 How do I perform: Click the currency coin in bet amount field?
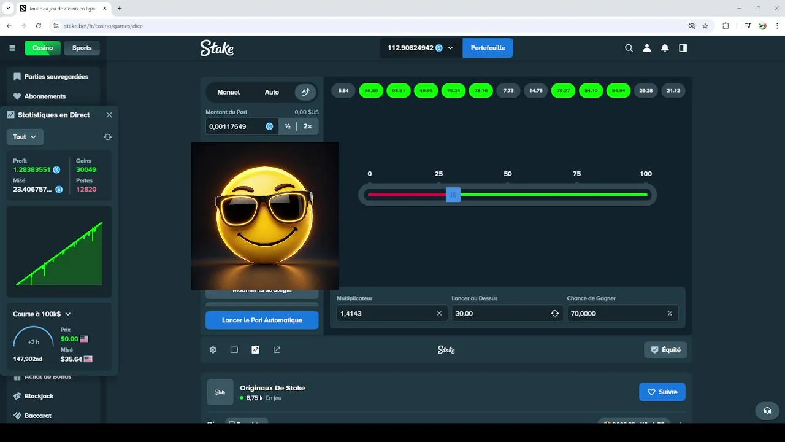click(269, 126)
